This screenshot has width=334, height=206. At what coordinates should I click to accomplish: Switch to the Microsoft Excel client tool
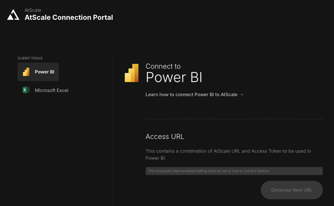coord(45,90)
